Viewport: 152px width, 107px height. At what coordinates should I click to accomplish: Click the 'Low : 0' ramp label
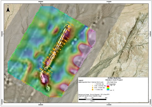tap(112, 90)
